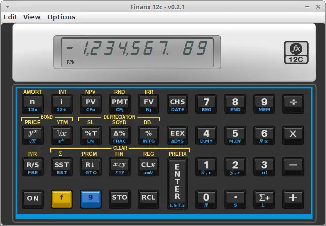Click the number 7 key
This screenshot has width=326, height=226.
click(x=206, y=104)
